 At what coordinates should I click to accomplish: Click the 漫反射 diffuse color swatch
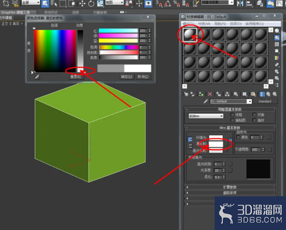(x=216, y=144)
